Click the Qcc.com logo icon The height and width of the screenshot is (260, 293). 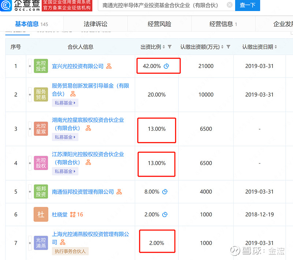[x=6, y=5]
